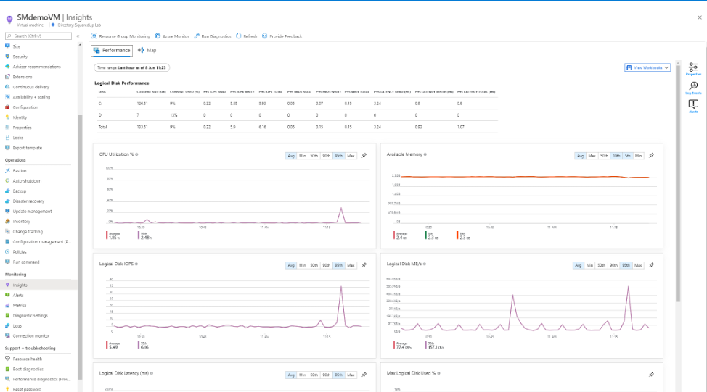Open Advisor recommendations
Image resolution: width=707 pixels, height=392 pixels.
tap(38, 67)
